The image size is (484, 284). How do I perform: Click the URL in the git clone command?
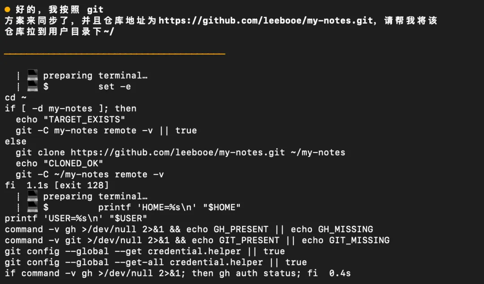tap(177, 153)
